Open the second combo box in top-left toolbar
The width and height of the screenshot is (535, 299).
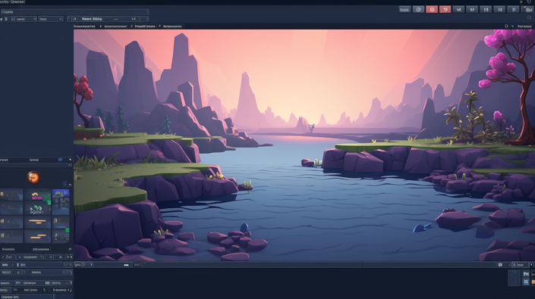(x=51, y=19)
